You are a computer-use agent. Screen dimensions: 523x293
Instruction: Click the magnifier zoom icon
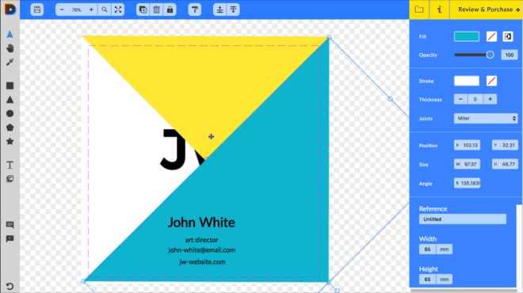[105, 10]
